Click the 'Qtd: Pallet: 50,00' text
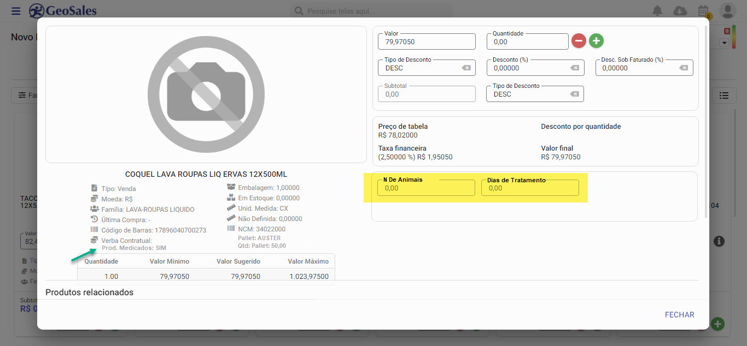This screenshot has width=747, height=346. pyautogui.click(x=262, y=246)
